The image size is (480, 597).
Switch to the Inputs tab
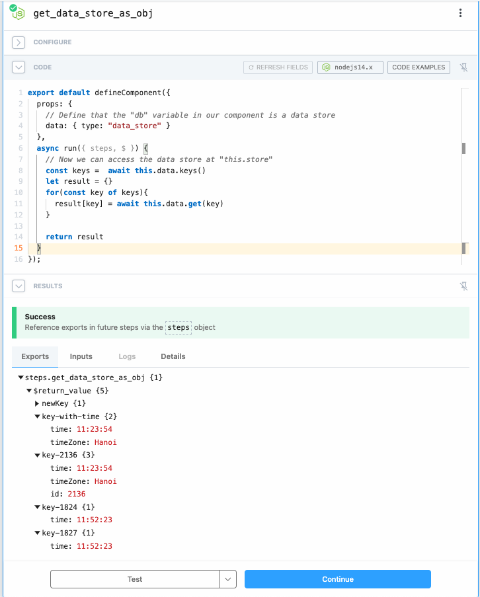[81, 356]
